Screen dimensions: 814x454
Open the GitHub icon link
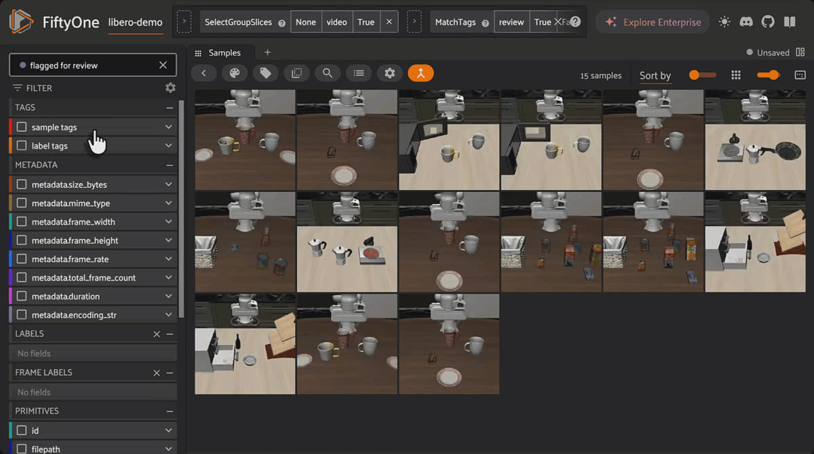(x=768, y=22)
